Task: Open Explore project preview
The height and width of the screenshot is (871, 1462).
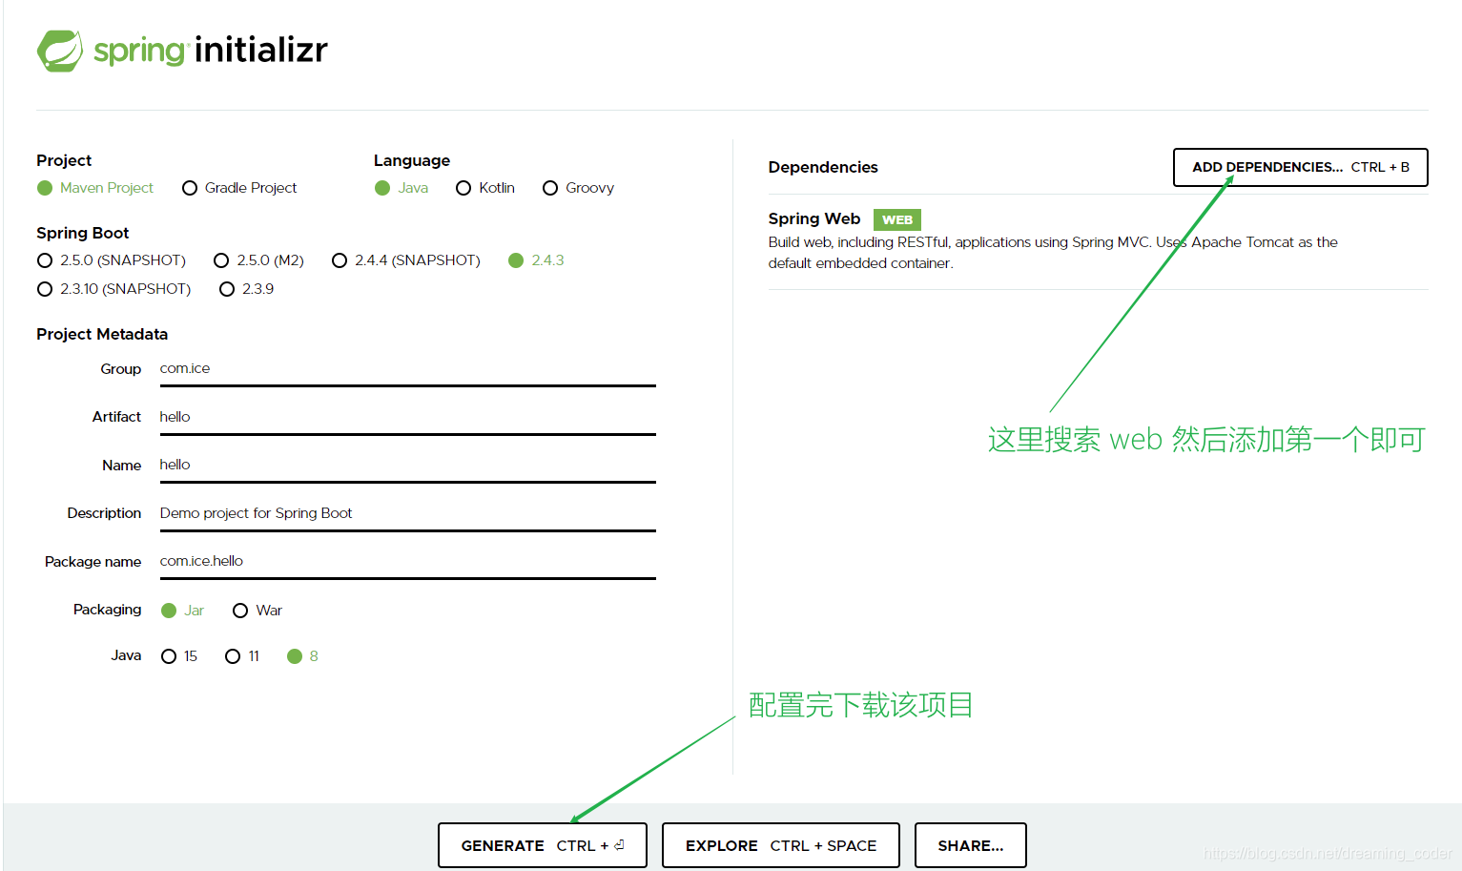Action: tap(780, 845)
